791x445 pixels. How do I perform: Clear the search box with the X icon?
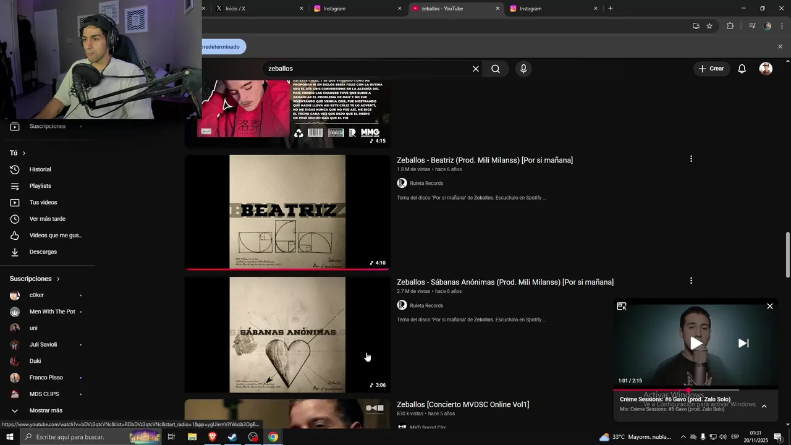coord(476,69)
